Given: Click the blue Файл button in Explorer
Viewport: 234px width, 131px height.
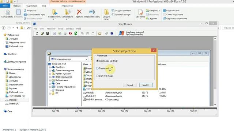Looking at the screenshot, I should coord(5,6).
